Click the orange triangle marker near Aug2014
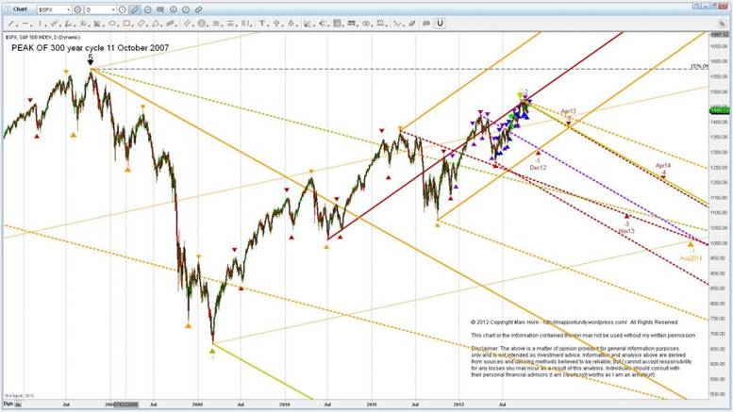The width and height of the screenshot is (733, 412). click(691, 244)
